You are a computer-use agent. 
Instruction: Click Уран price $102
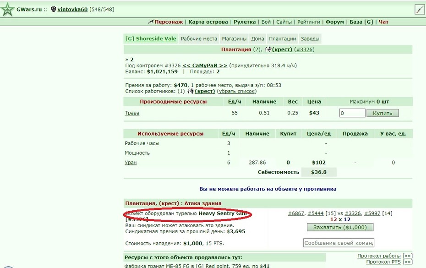pos(319,163)
